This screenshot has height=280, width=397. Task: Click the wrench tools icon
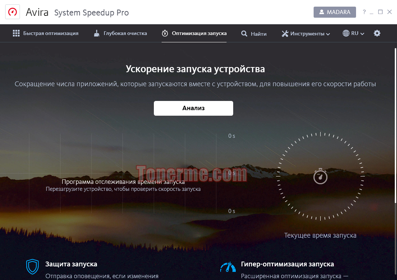[x=285, y=34]
